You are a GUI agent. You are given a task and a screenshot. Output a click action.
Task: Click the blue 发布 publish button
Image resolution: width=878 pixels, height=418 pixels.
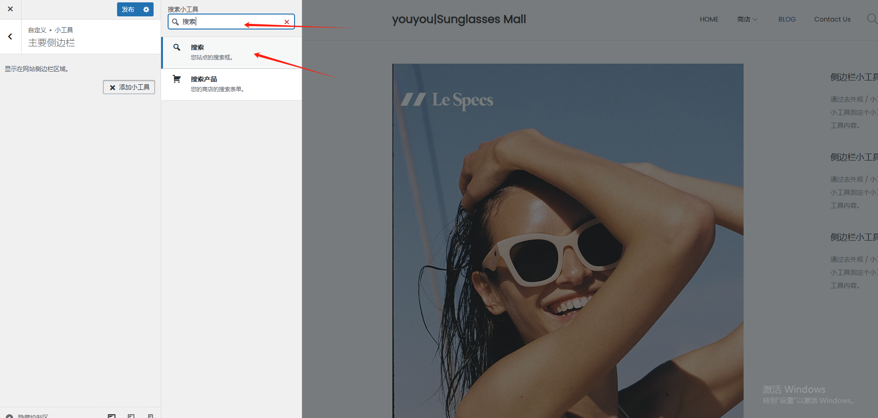(x=128, y=9)
